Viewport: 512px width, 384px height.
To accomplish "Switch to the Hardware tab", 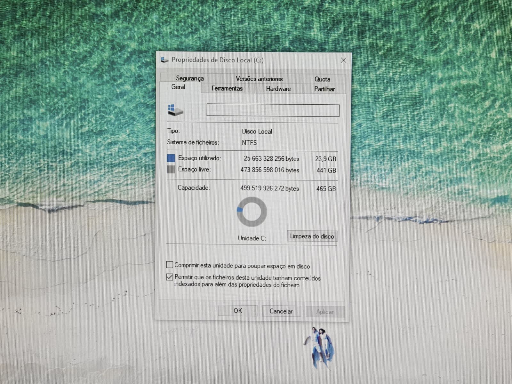I will coord(278,89).
